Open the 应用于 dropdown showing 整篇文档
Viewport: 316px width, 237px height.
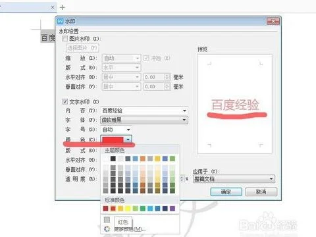click(x=234, y=179)
